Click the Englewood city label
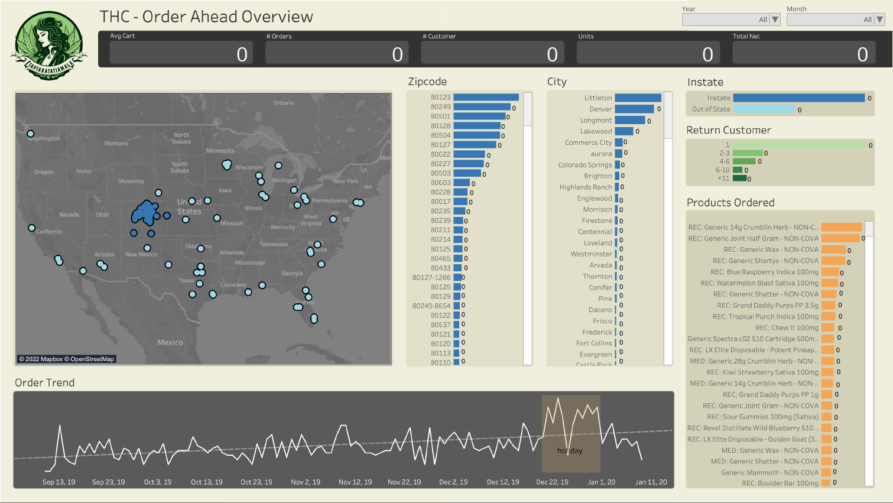 click(x=595, y=199)
